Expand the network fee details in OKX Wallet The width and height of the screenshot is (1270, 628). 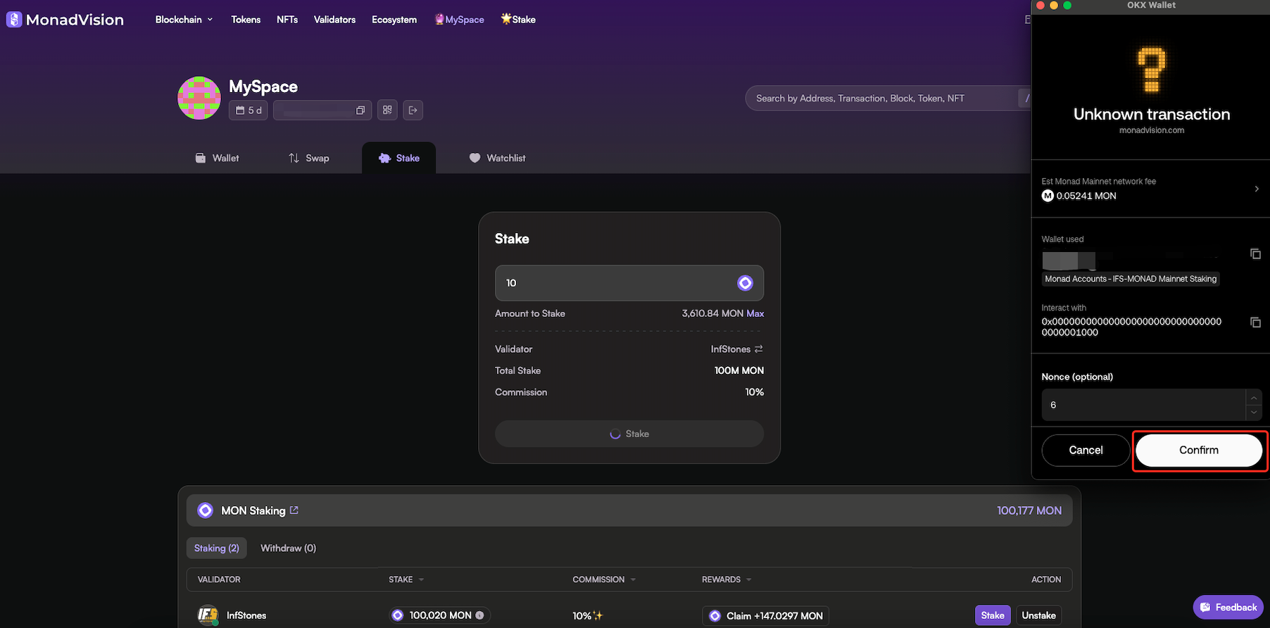coord(1257,189)
